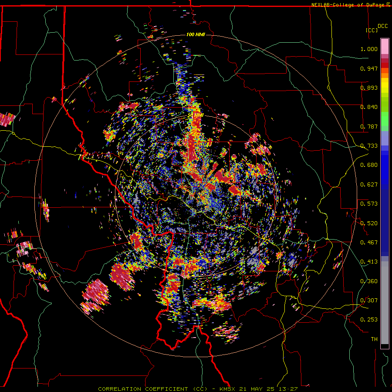Click the 21 MAY 25 date stamp
This screenshot has width=392, height=392.
(x=257, y=389)
